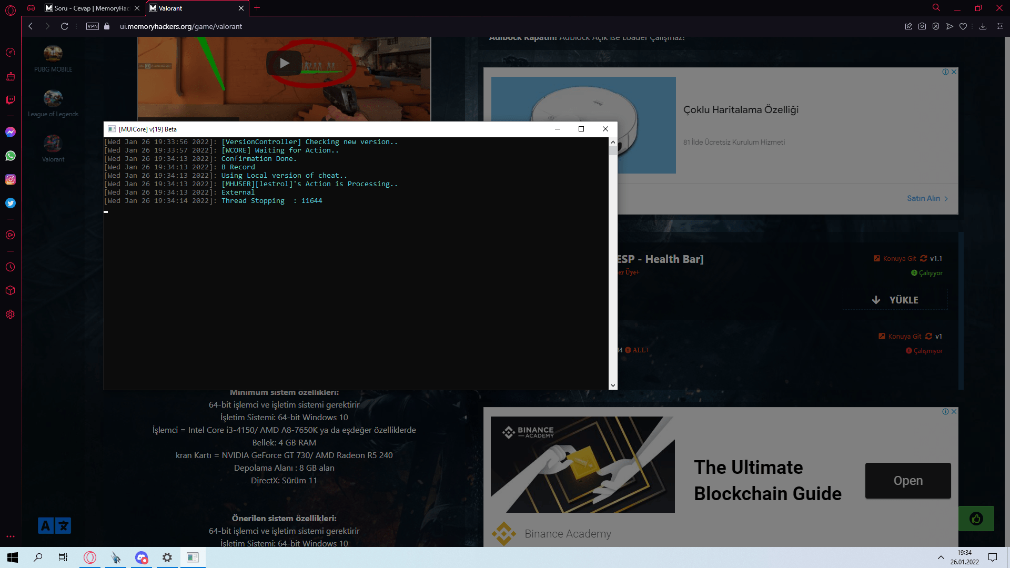1010x568 pixels.
Task: Click the green thumbs-up button
Action: click(x=976, y=519)
